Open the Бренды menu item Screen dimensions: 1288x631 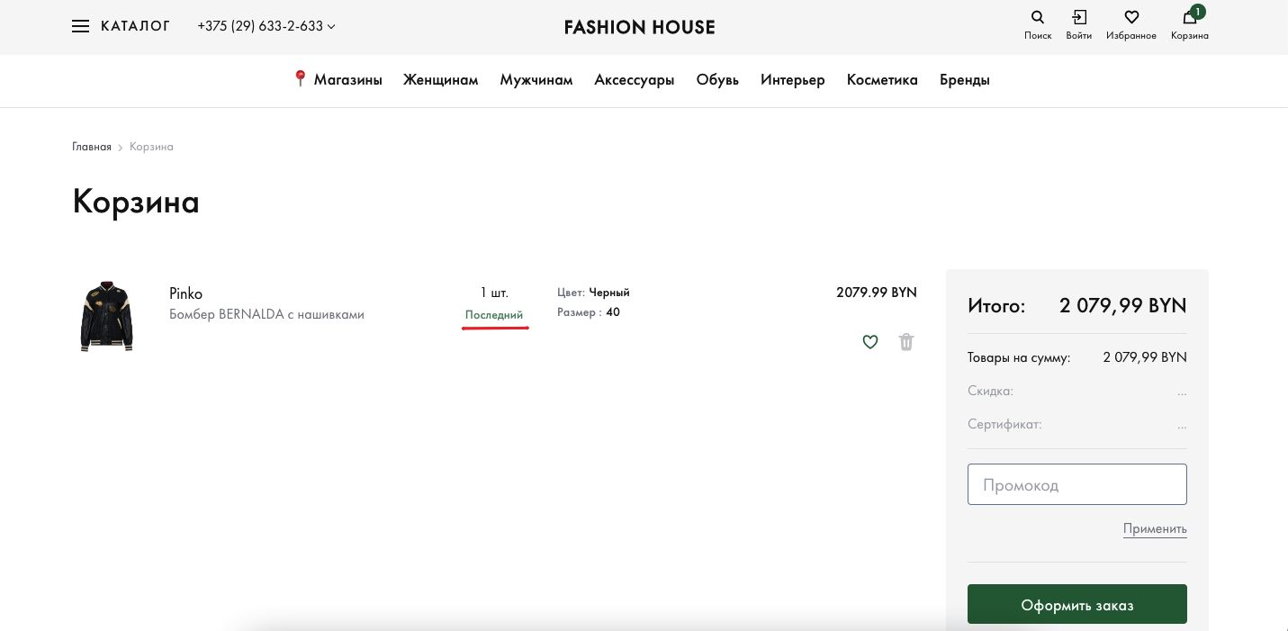pos(965,80)
